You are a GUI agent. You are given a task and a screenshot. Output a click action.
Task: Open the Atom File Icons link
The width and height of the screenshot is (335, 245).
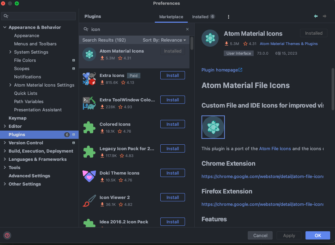(x=275, y=149)
